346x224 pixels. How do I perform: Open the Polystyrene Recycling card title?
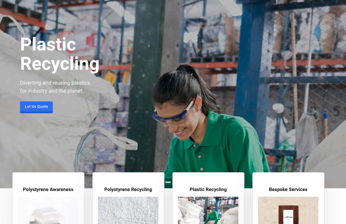click(x=128, y=189)
